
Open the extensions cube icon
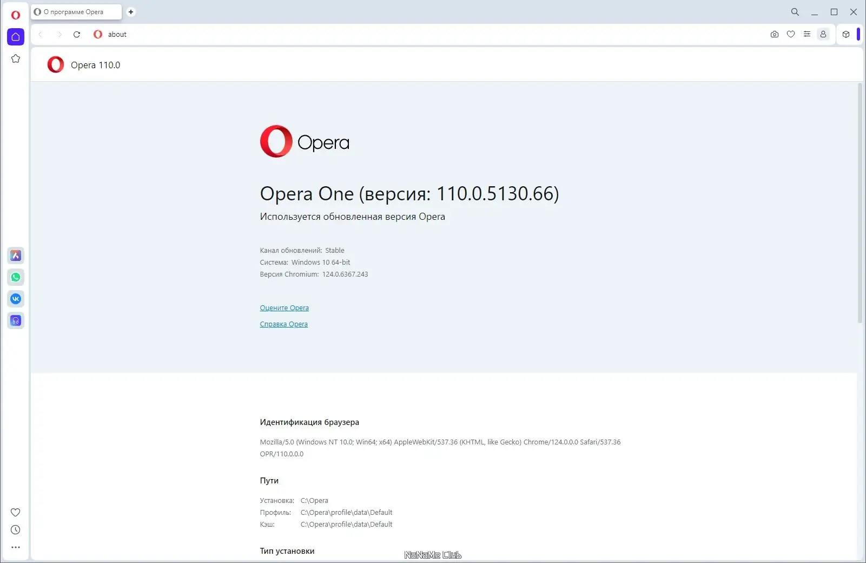click(846, 34)
